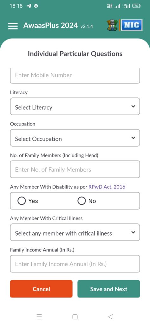
Task: Tap Android back navigation triangle
Action: click(x=111, y=317)
